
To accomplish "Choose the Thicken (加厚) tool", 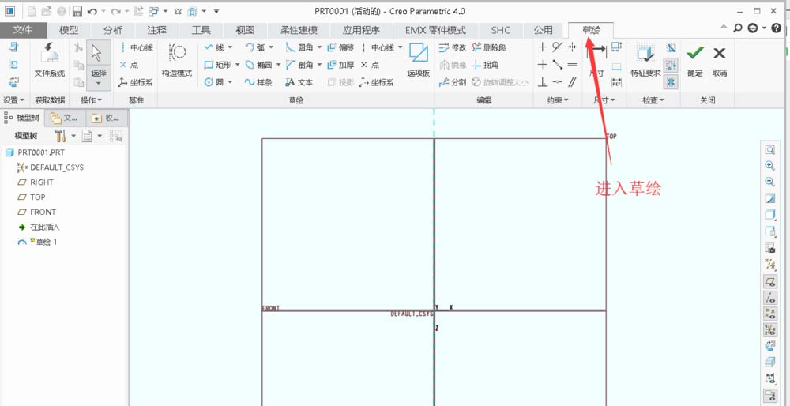I will point(340,65).
